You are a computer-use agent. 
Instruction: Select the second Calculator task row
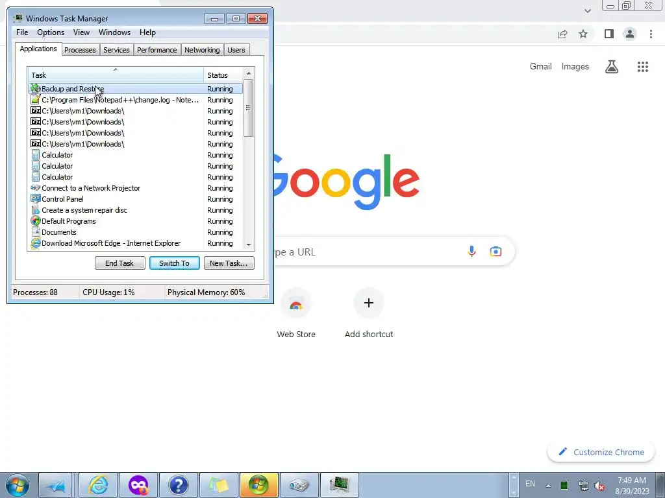point(135,165)
